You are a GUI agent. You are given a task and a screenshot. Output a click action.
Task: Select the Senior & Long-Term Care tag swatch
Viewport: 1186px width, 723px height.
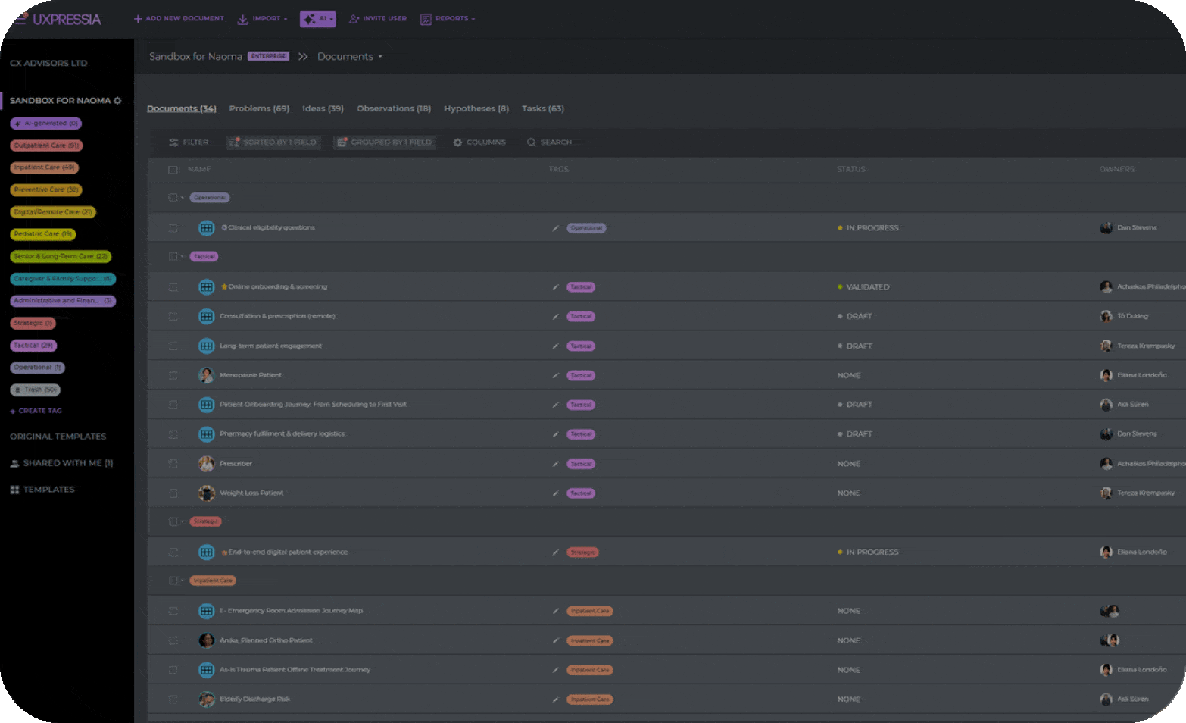pos(61,256)
